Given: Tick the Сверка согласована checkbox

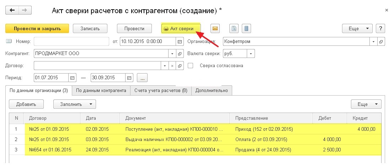Looking at the screenshot, I should coord(191,66).
